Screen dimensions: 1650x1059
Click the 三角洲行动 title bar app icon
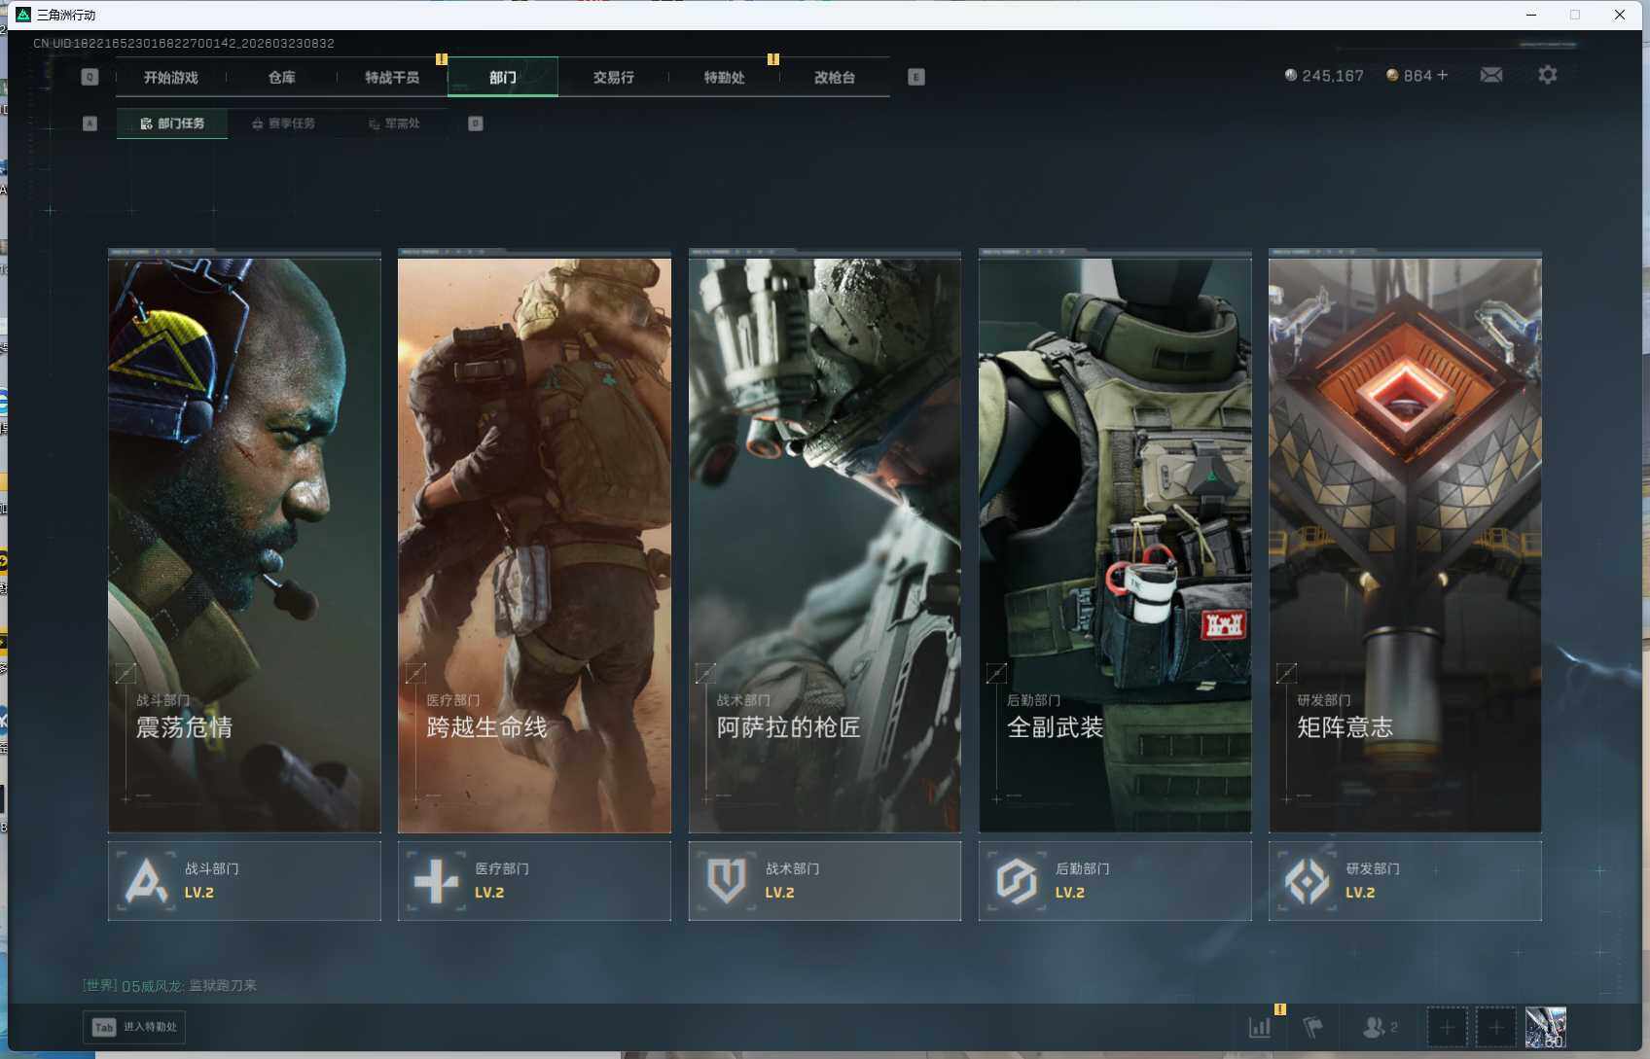pos(23,15)
